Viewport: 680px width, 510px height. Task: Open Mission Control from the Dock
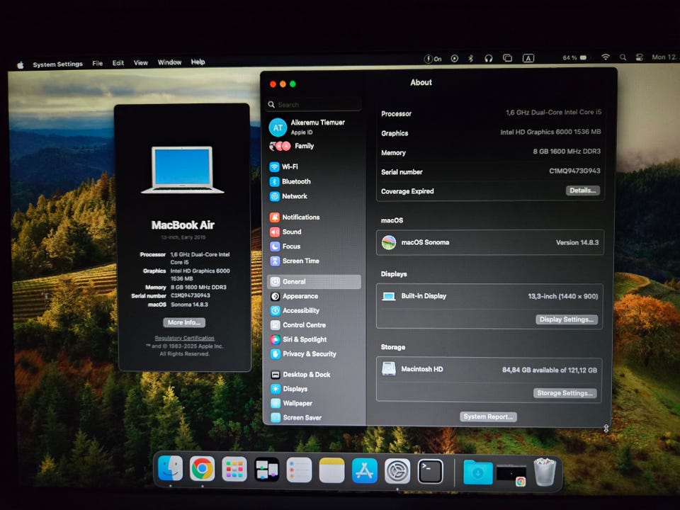(266, 470)
